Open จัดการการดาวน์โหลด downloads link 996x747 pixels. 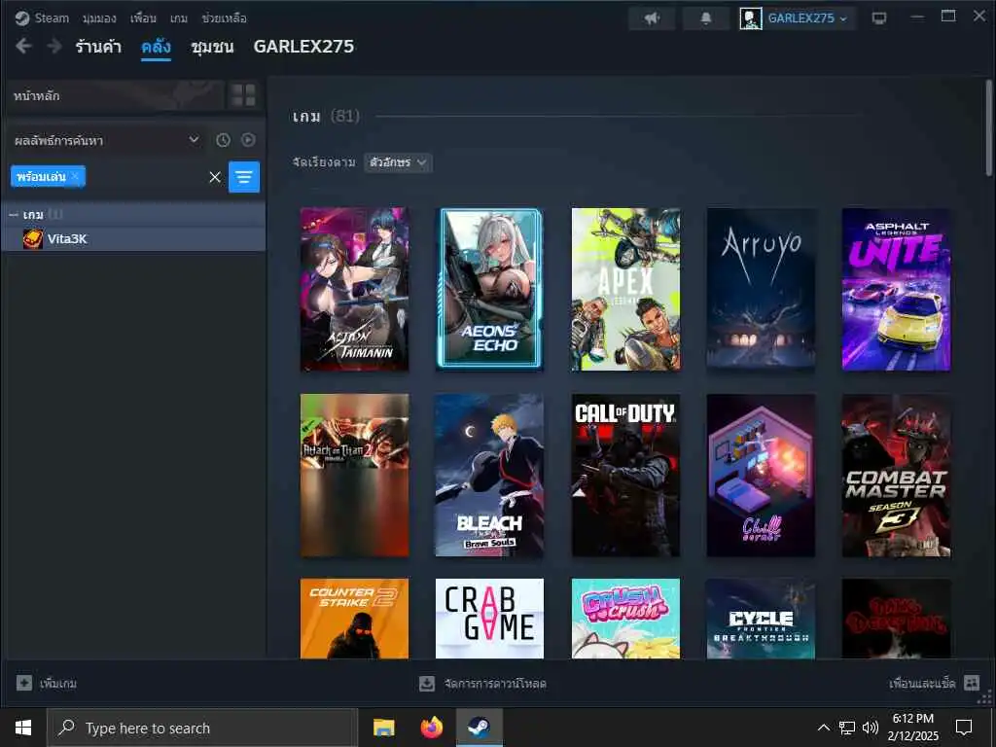(x=495, y=684)
